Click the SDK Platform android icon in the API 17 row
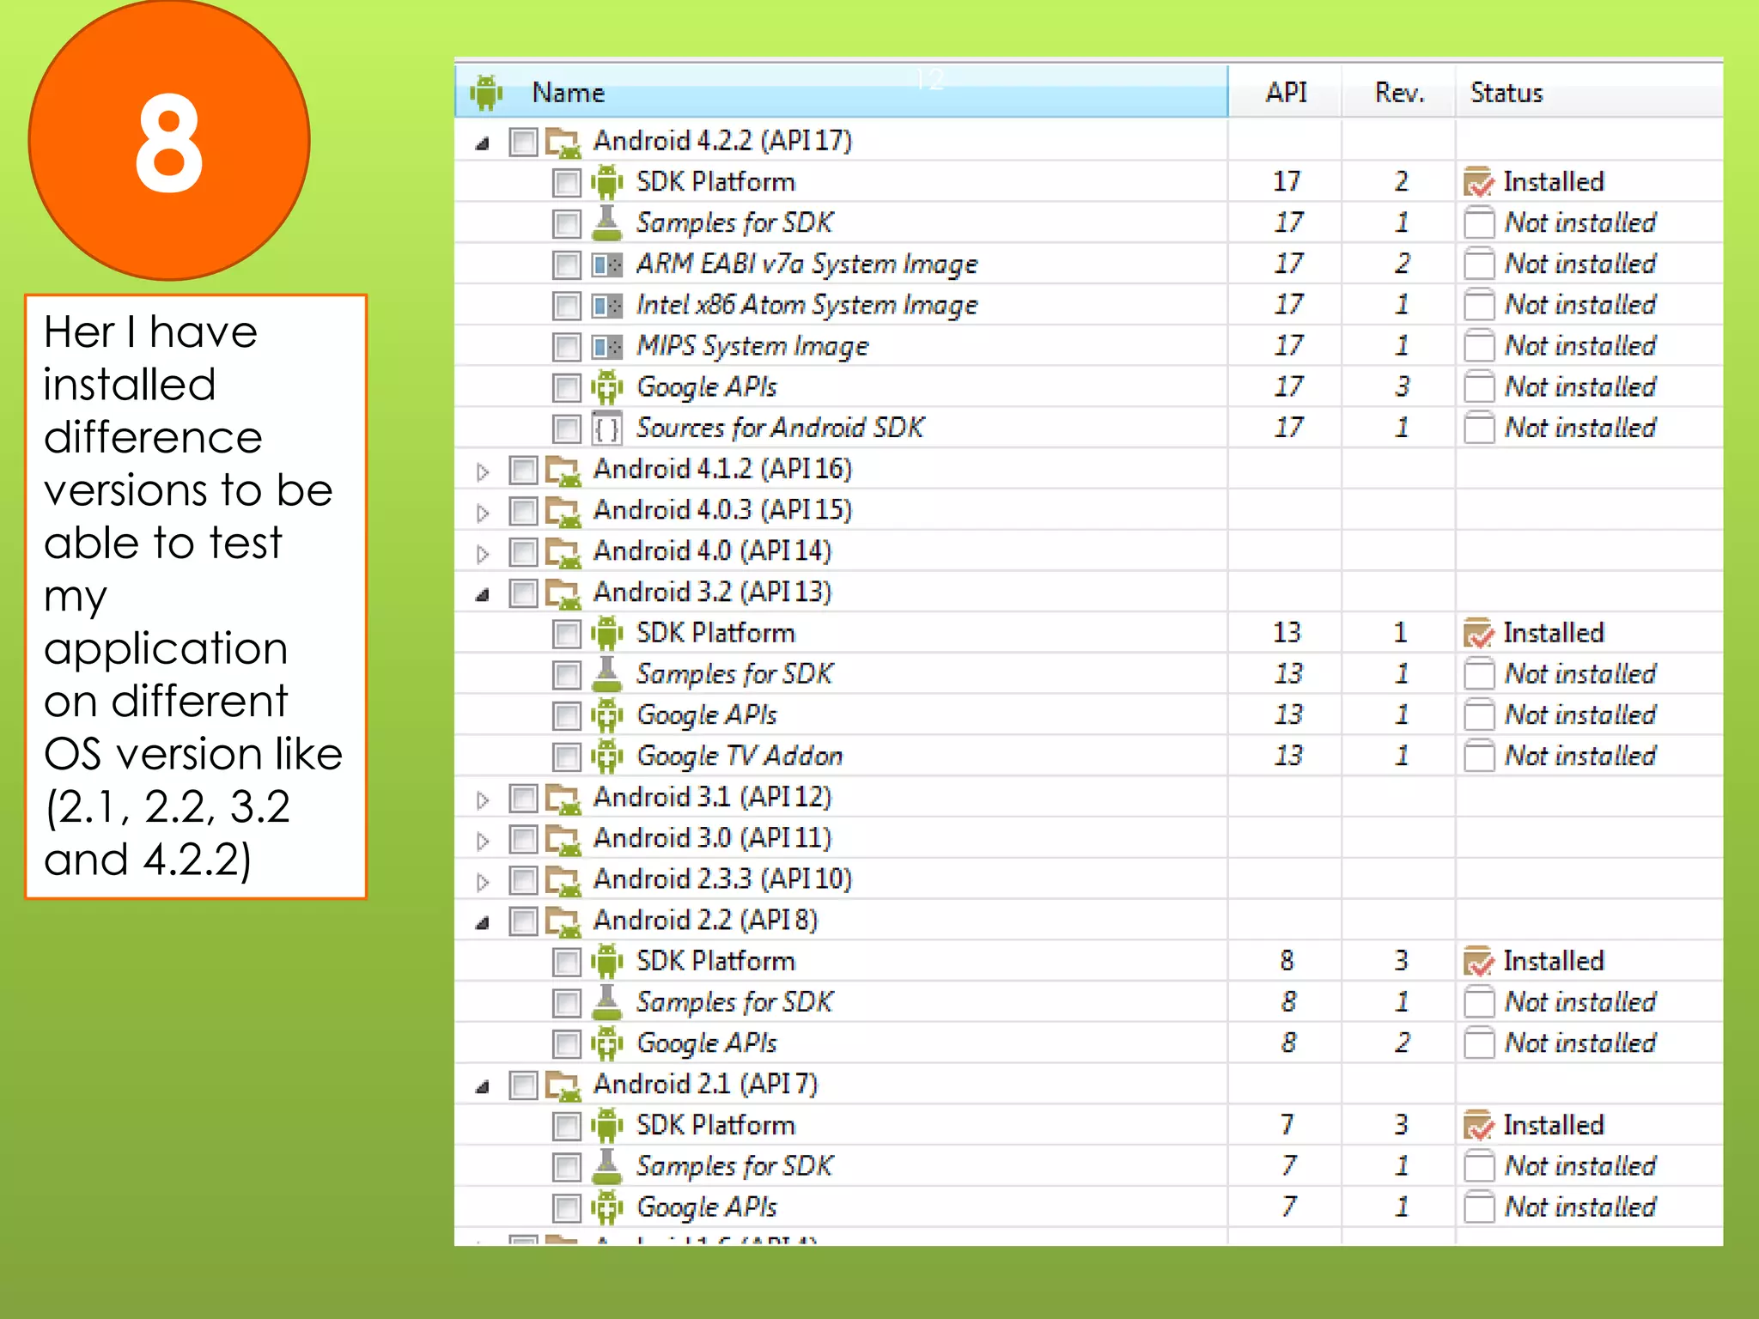The width and height of the screenshot is (1759, 1319). (607, 182)
